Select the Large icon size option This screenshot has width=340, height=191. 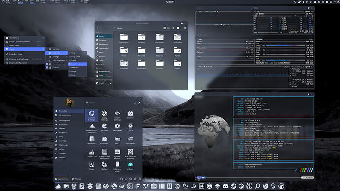77,71
